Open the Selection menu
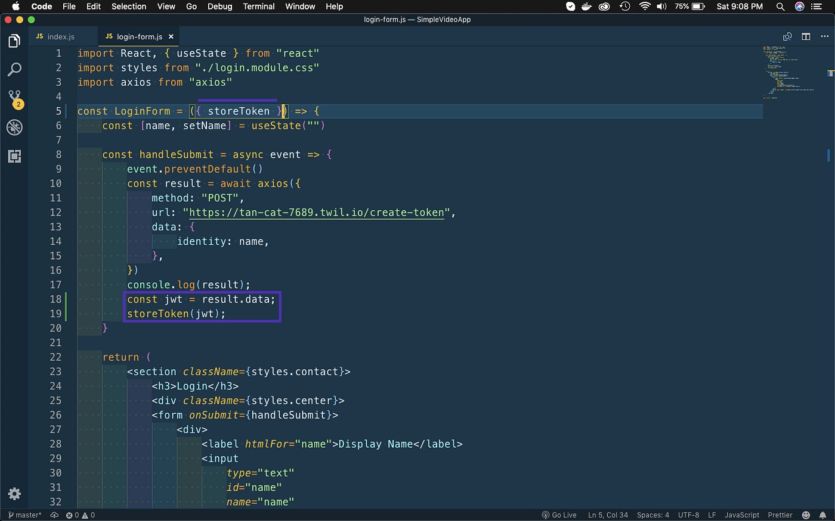This screenshot has width=835, height=521. pyautogui.click(x=129, y=7)
